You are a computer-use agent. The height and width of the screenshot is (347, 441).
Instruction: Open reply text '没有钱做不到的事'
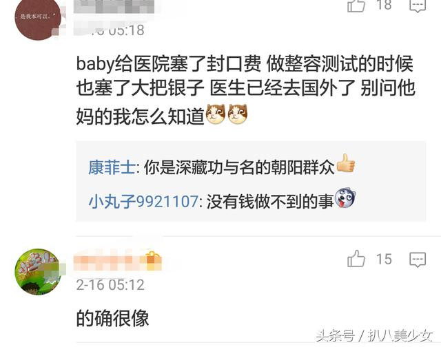coord(270,201)
